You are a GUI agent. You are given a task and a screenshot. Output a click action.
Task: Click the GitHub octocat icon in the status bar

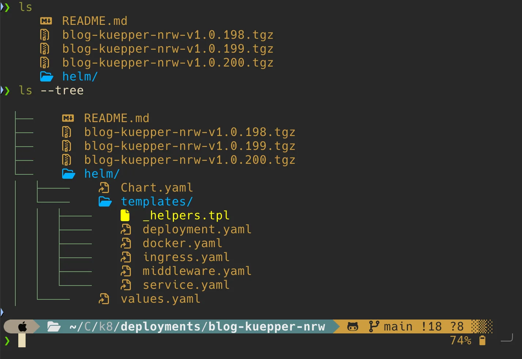352,326
